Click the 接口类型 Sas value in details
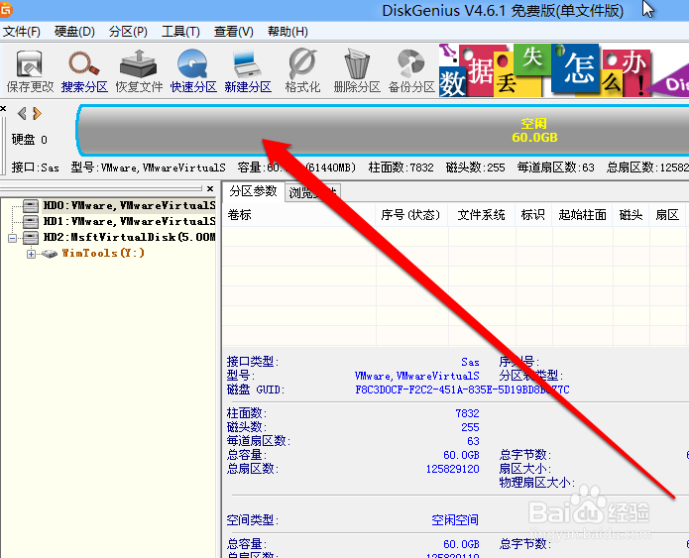The height and width of the screenshot is (558, 689). [x=470, y=362]
